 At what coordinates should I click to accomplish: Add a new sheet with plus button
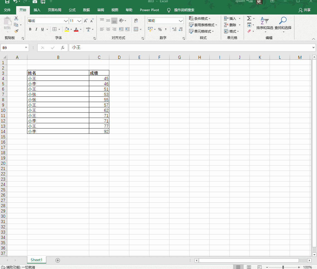coord(58,260)
